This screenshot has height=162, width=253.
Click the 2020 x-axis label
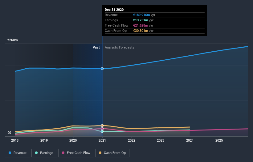point(73,140)
